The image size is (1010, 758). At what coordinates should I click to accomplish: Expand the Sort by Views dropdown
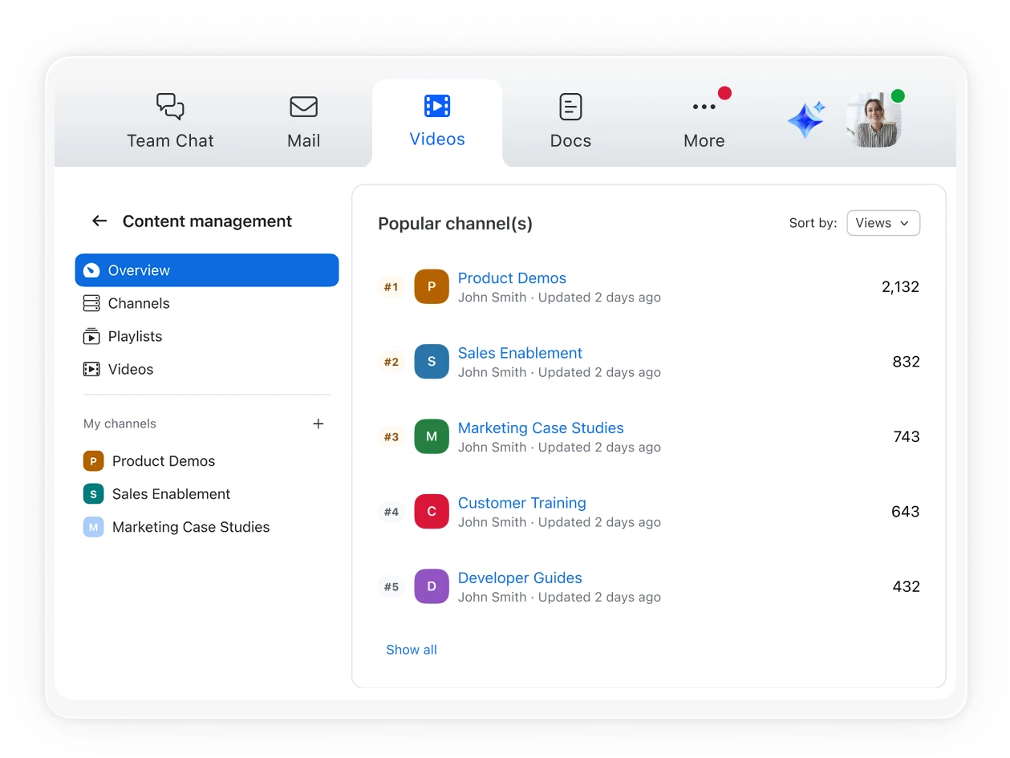[882, 223]
